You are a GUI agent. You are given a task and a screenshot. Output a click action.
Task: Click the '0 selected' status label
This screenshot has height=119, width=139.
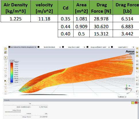click(x=121, y=97)
